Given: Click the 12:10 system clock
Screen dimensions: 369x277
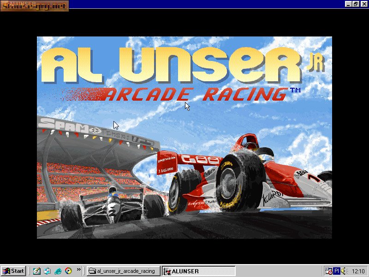Looking at the screenshot, I should click(358, 271).
